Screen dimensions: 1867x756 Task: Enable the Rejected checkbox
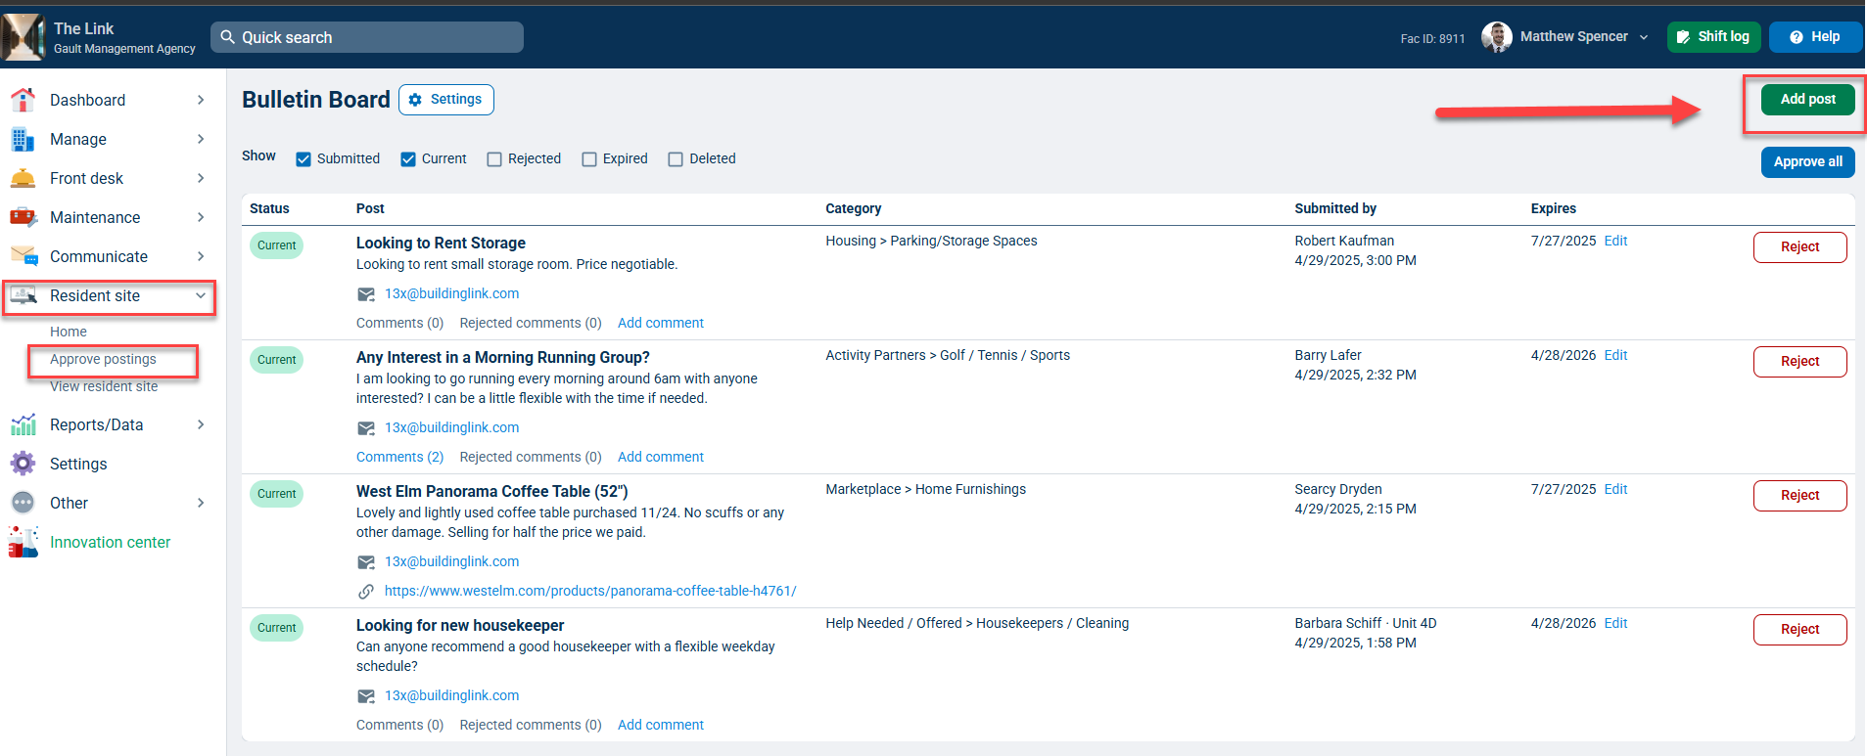494,159
